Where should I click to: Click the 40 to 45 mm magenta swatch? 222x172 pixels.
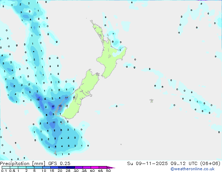coord(95,167)
